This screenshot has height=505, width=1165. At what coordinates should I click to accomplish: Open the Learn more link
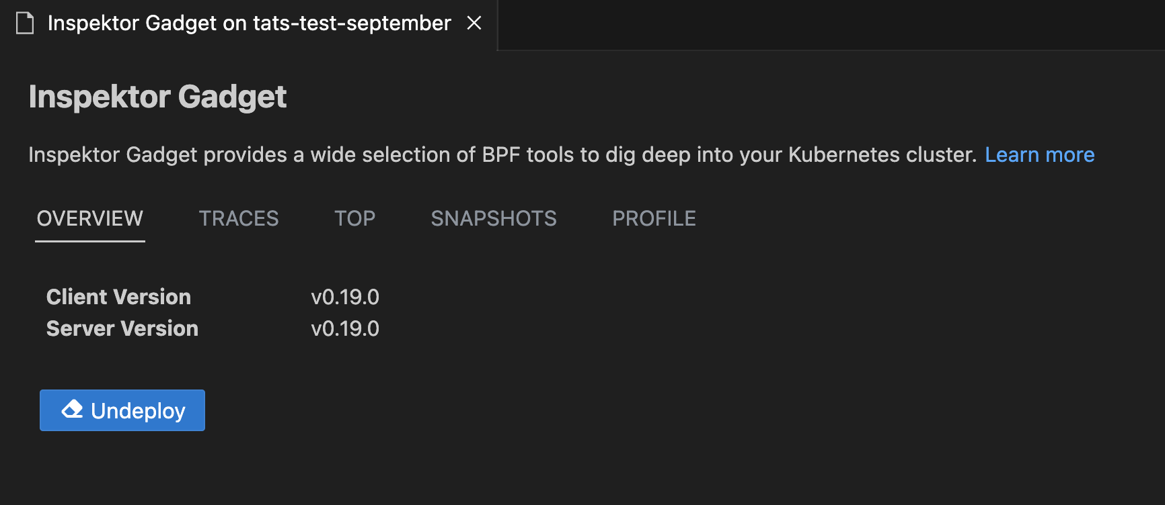[x=1039, y=154]
